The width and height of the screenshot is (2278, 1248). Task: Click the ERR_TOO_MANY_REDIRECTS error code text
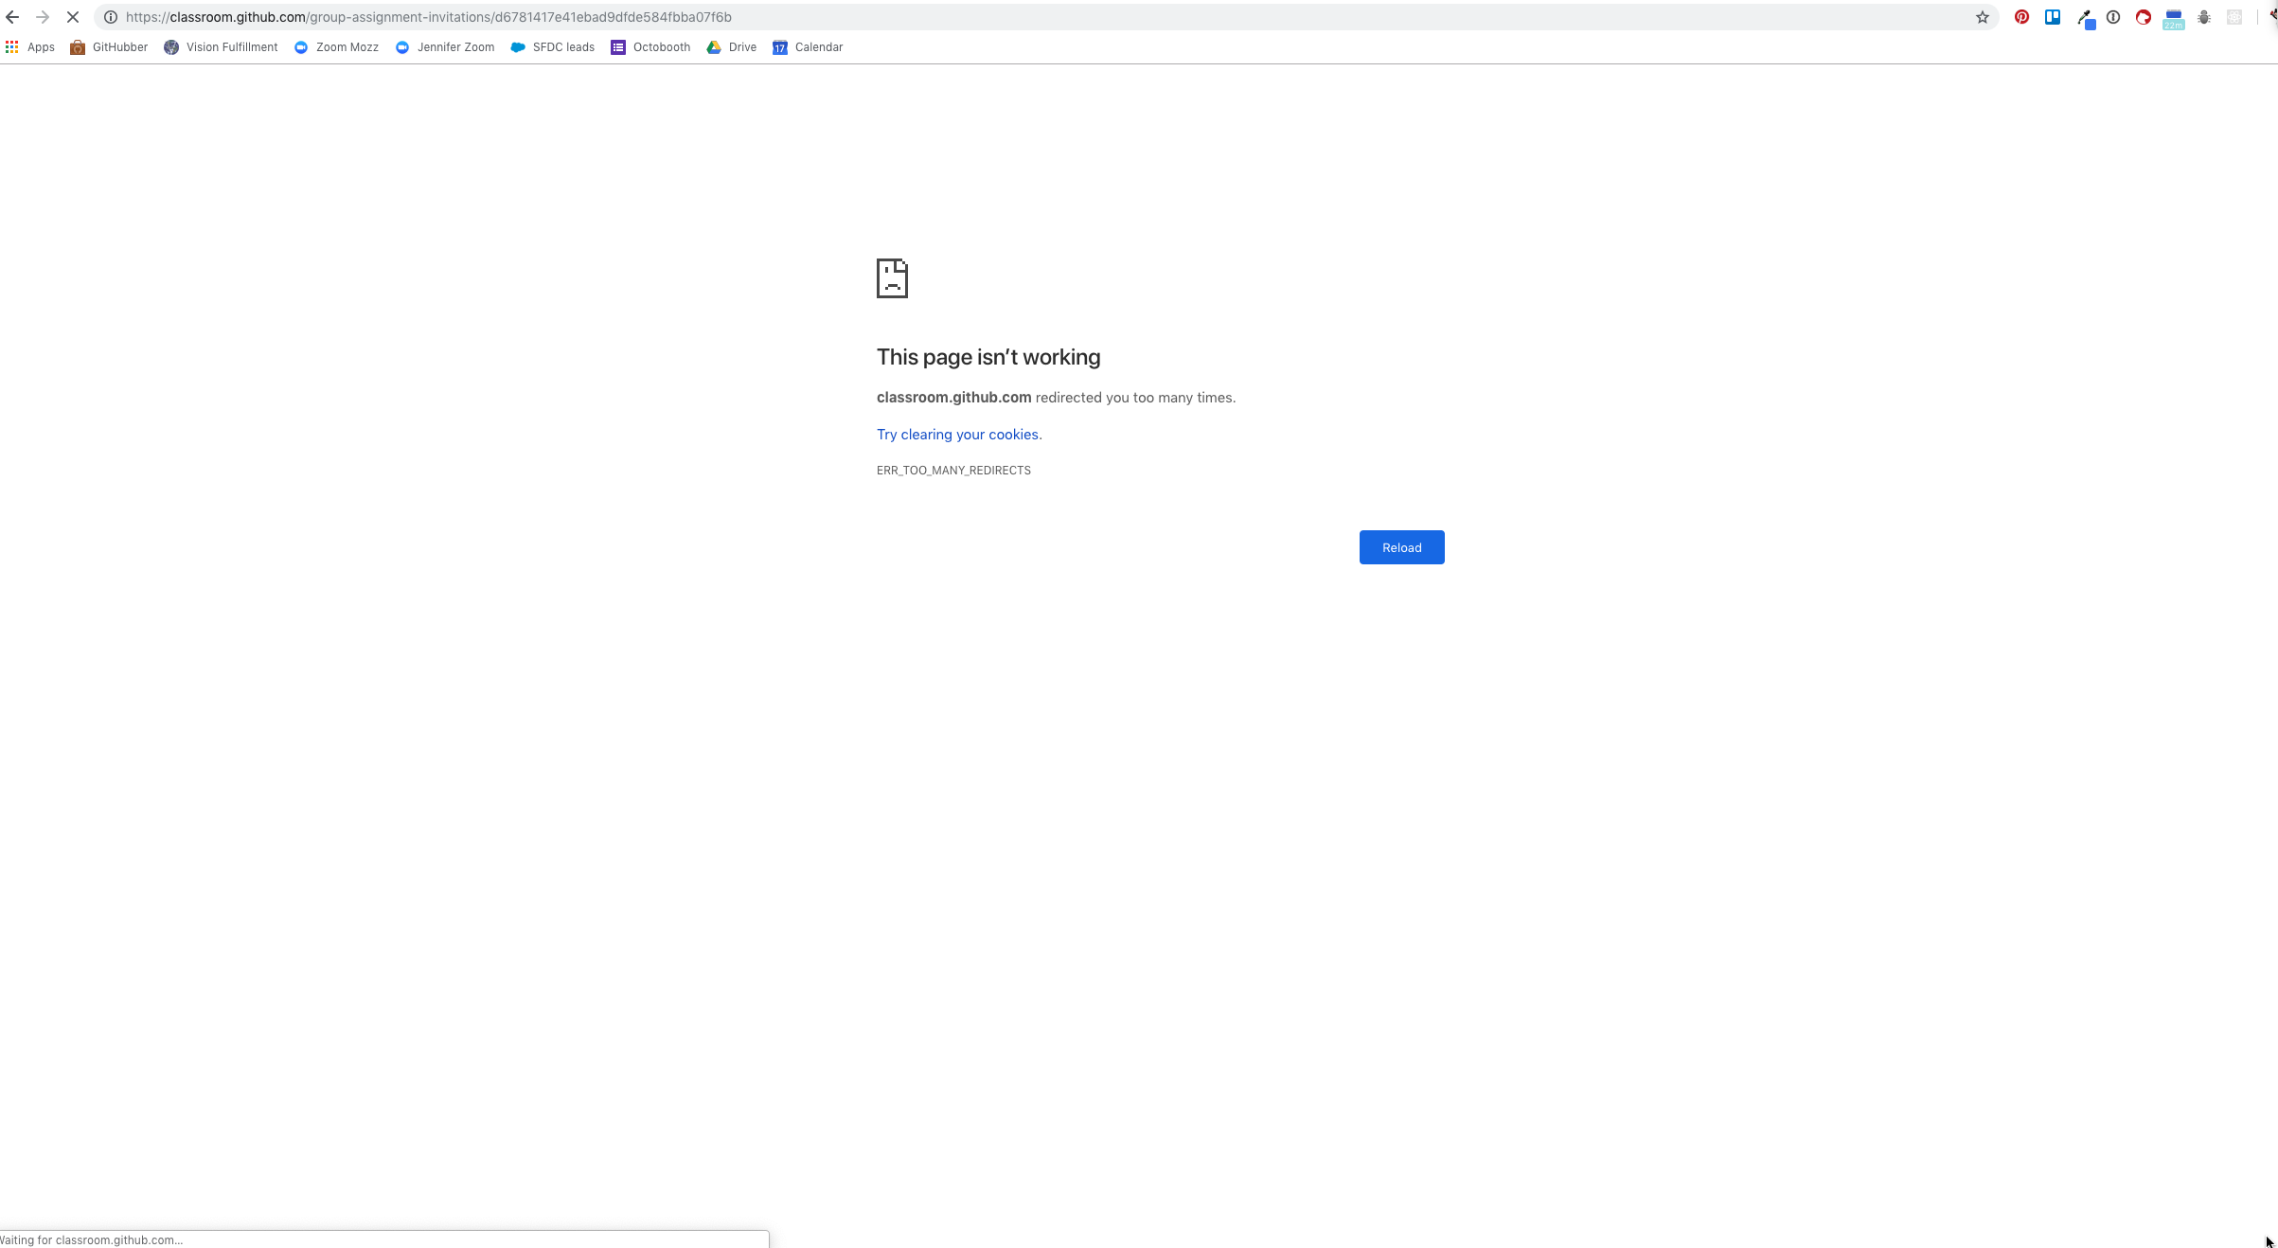(x=953, y=471)
